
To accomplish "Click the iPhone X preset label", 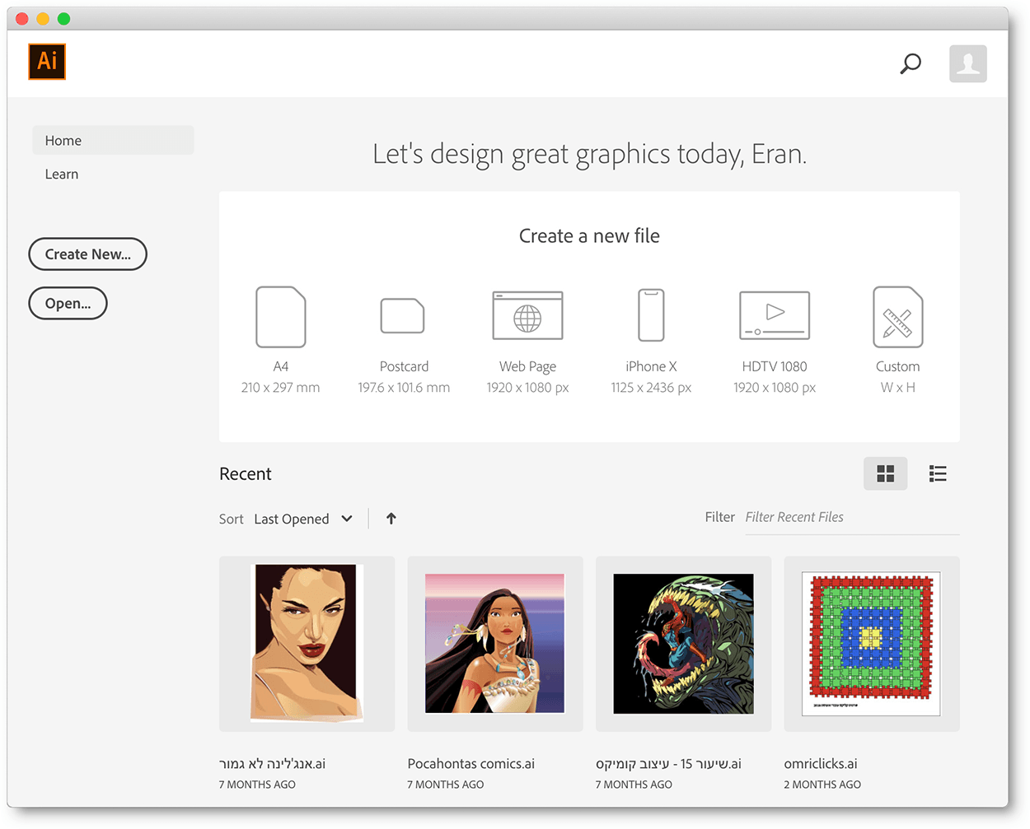I will (x=651, y=366).
